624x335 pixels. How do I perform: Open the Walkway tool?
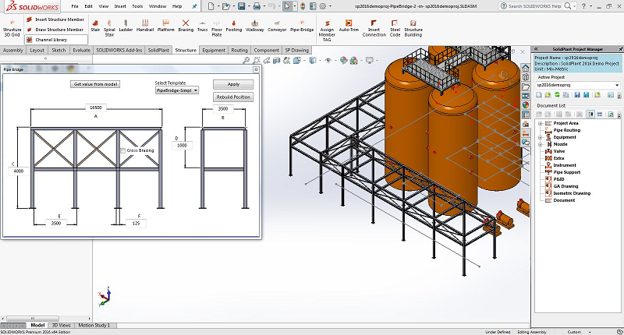point(255,26)
